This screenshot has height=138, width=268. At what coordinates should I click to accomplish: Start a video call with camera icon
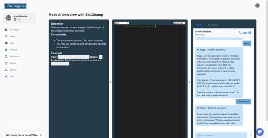click(245, 33)
